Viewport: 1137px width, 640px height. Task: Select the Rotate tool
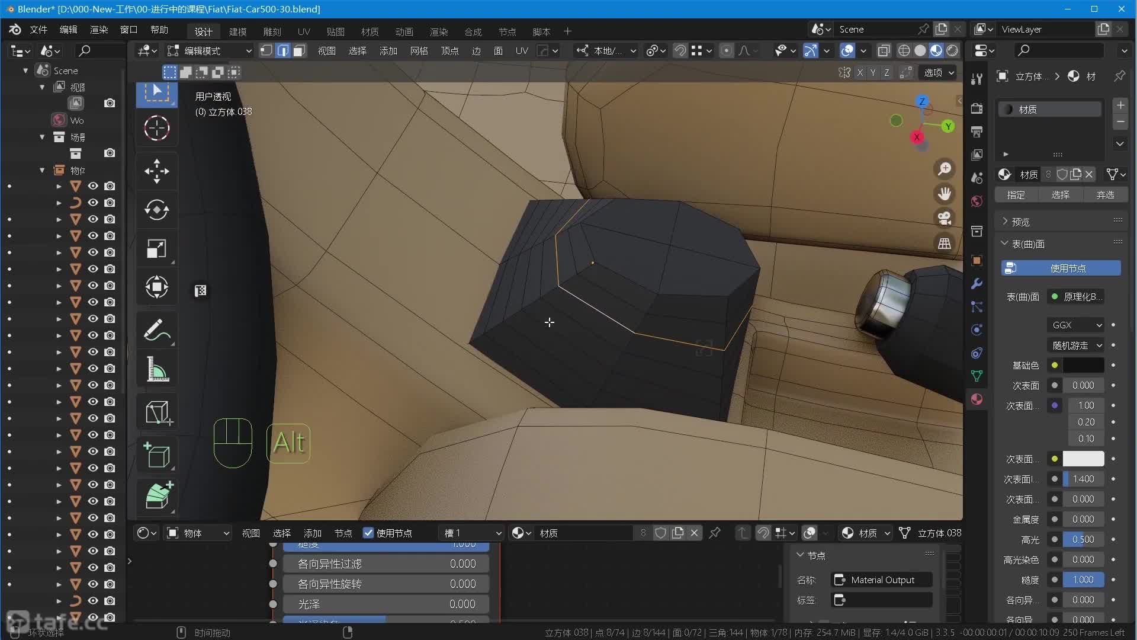coord(156,210)
